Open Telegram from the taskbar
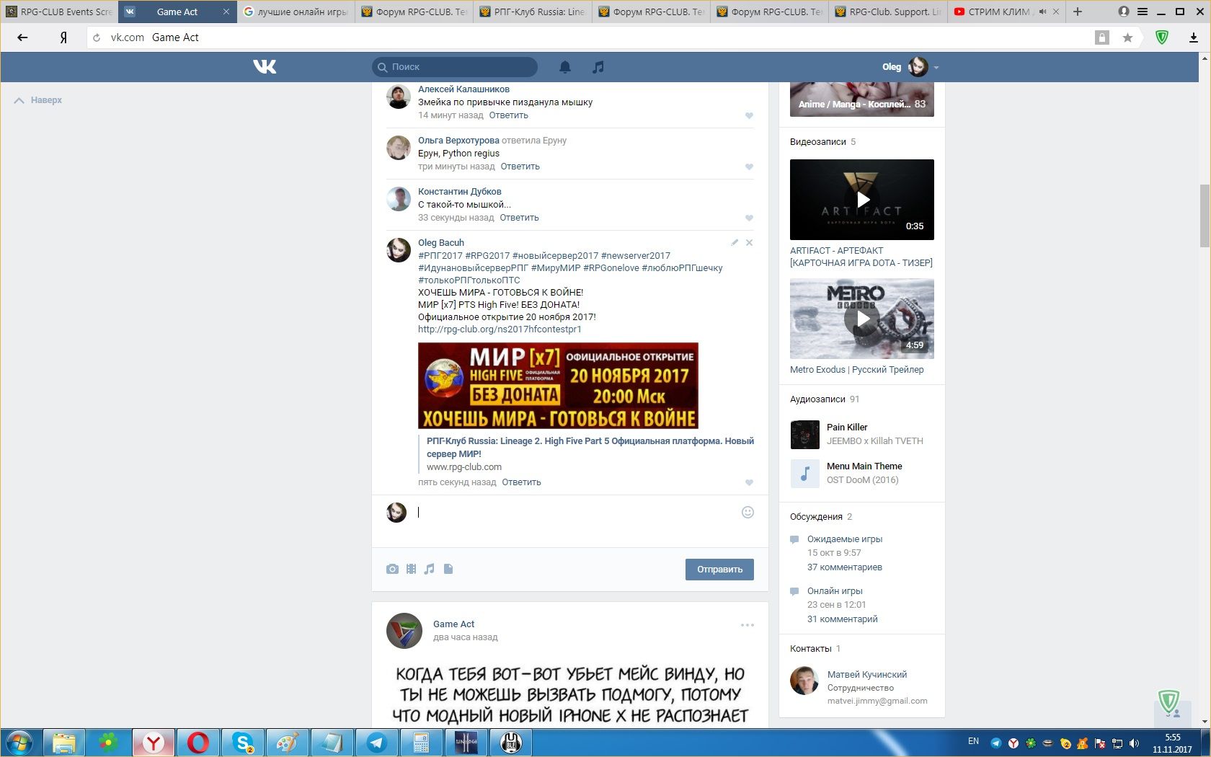The width and height of the screenshot is (1211, 757). click(x=377, y=743)
